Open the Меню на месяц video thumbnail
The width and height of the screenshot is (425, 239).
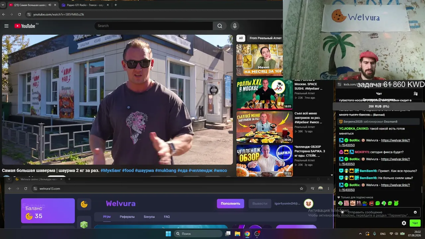[x=260, y=60]
